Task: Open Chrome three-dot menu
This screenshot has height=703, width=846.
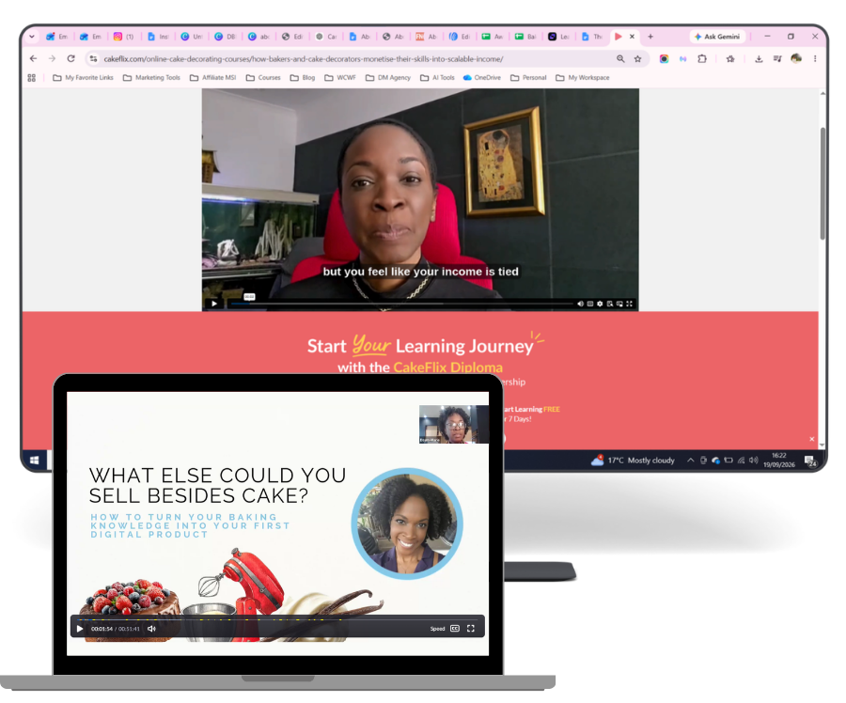Action: [x=815, y=58]
